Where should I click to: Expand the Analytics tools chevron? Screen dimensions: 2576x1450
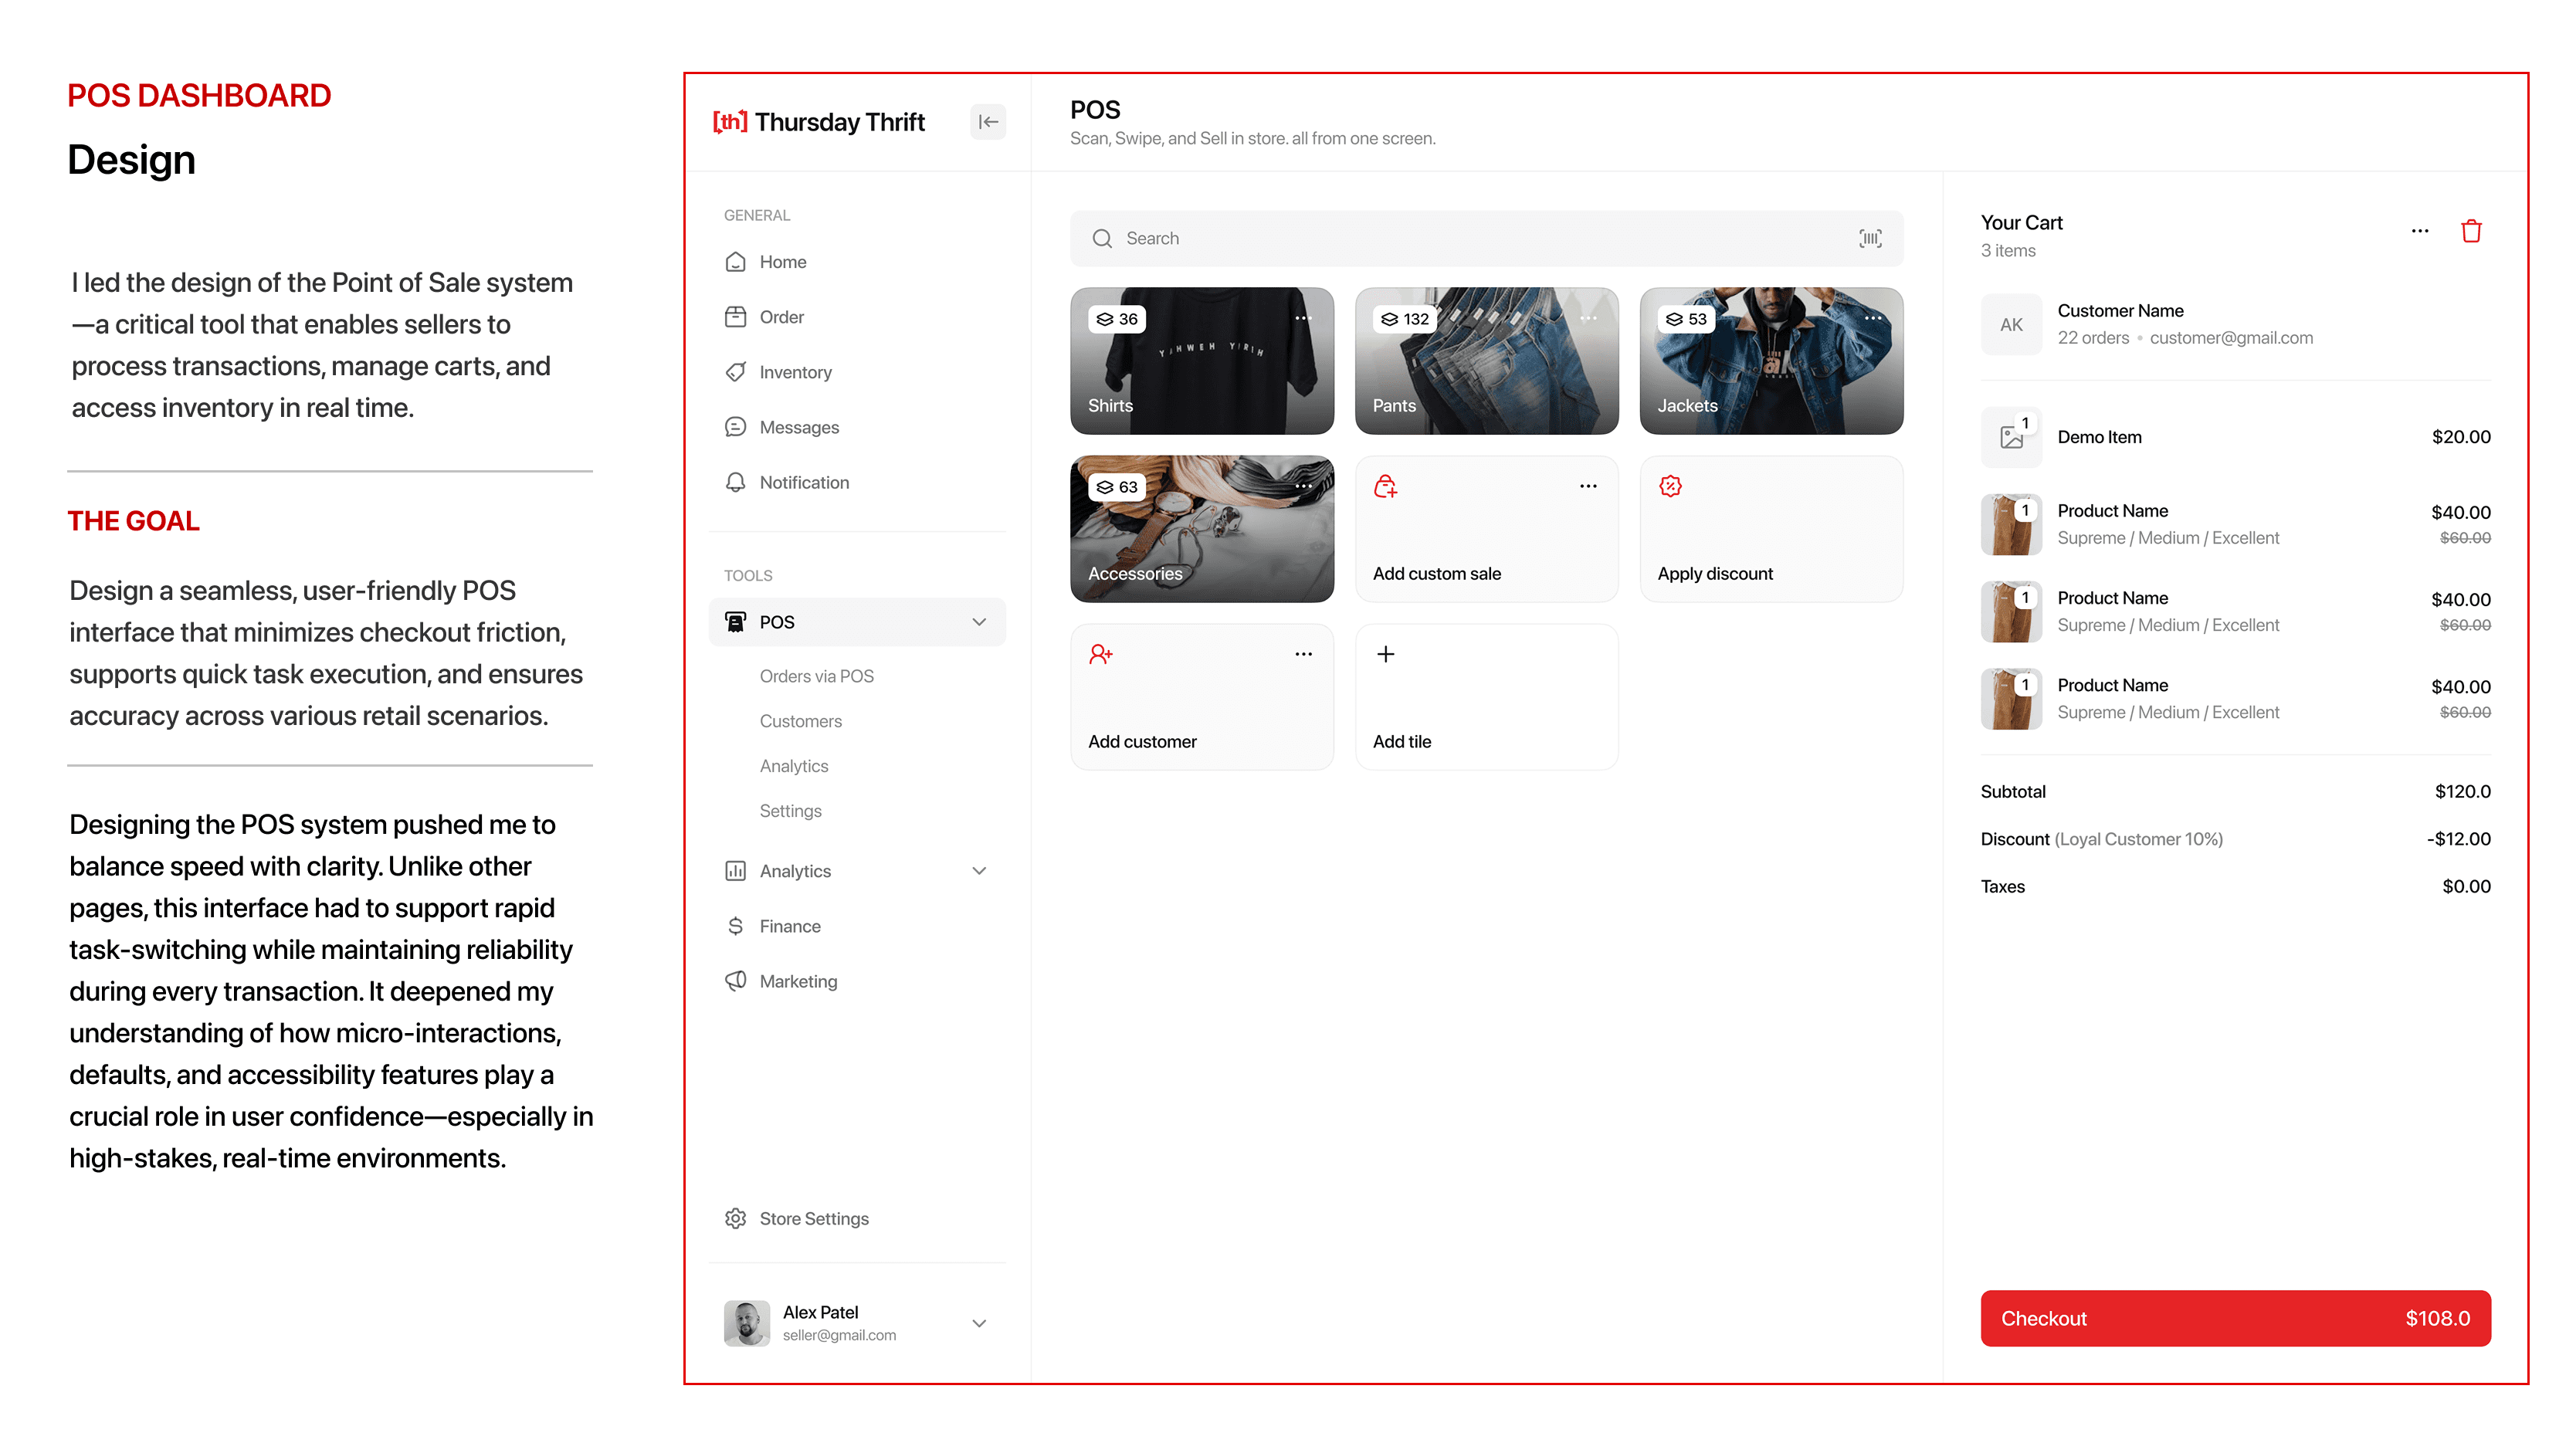click(x=979, y=871)
